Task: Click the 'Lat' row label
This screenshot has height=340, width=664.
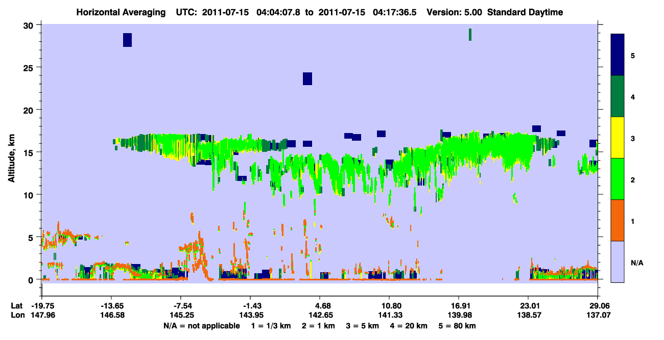Action: (17, 306)
